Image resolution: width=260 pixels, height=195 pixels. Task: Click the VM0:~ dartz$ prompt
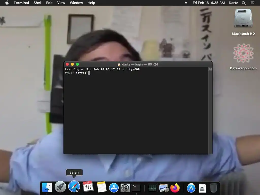click(x=76, y=73)
